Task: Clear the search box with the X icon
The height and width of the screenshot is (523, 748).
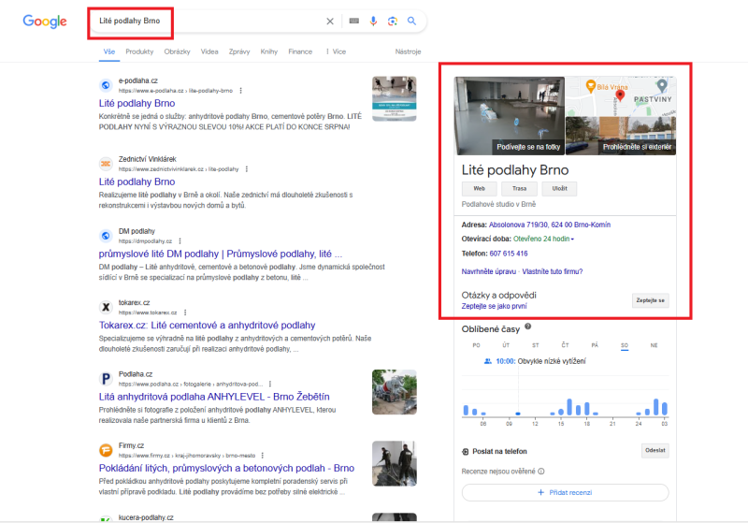Action: point(330,21)
